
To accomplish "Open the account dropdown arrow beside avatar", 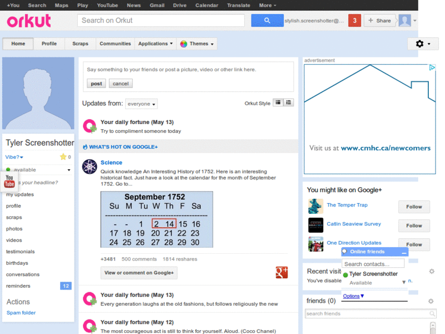I will click(414, 21).
